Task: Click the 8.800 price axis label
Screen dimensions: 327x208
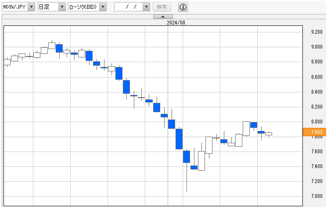Action: tap(317, 62)
